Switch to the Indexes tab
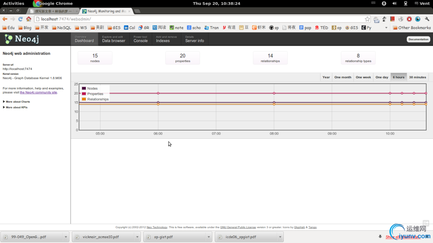The height and width of the screenshot is (243, 433). click(x=166, y=39)
